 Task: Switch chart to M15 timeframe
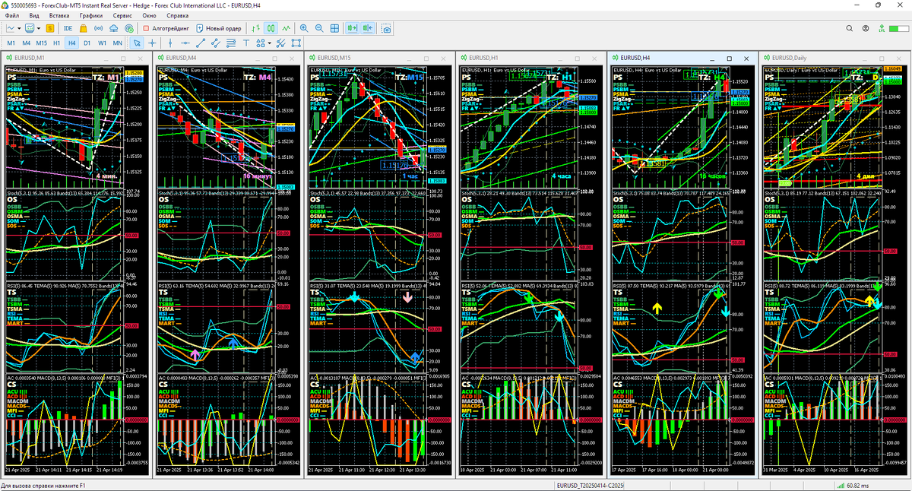click(x=42, y=43)
